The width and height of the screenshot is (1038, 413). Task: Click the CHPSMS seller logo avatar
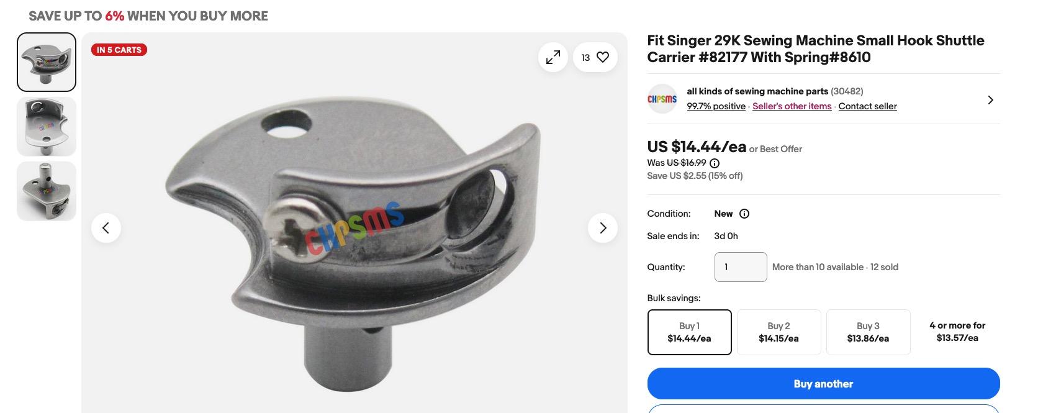click(x=662, y=99)
